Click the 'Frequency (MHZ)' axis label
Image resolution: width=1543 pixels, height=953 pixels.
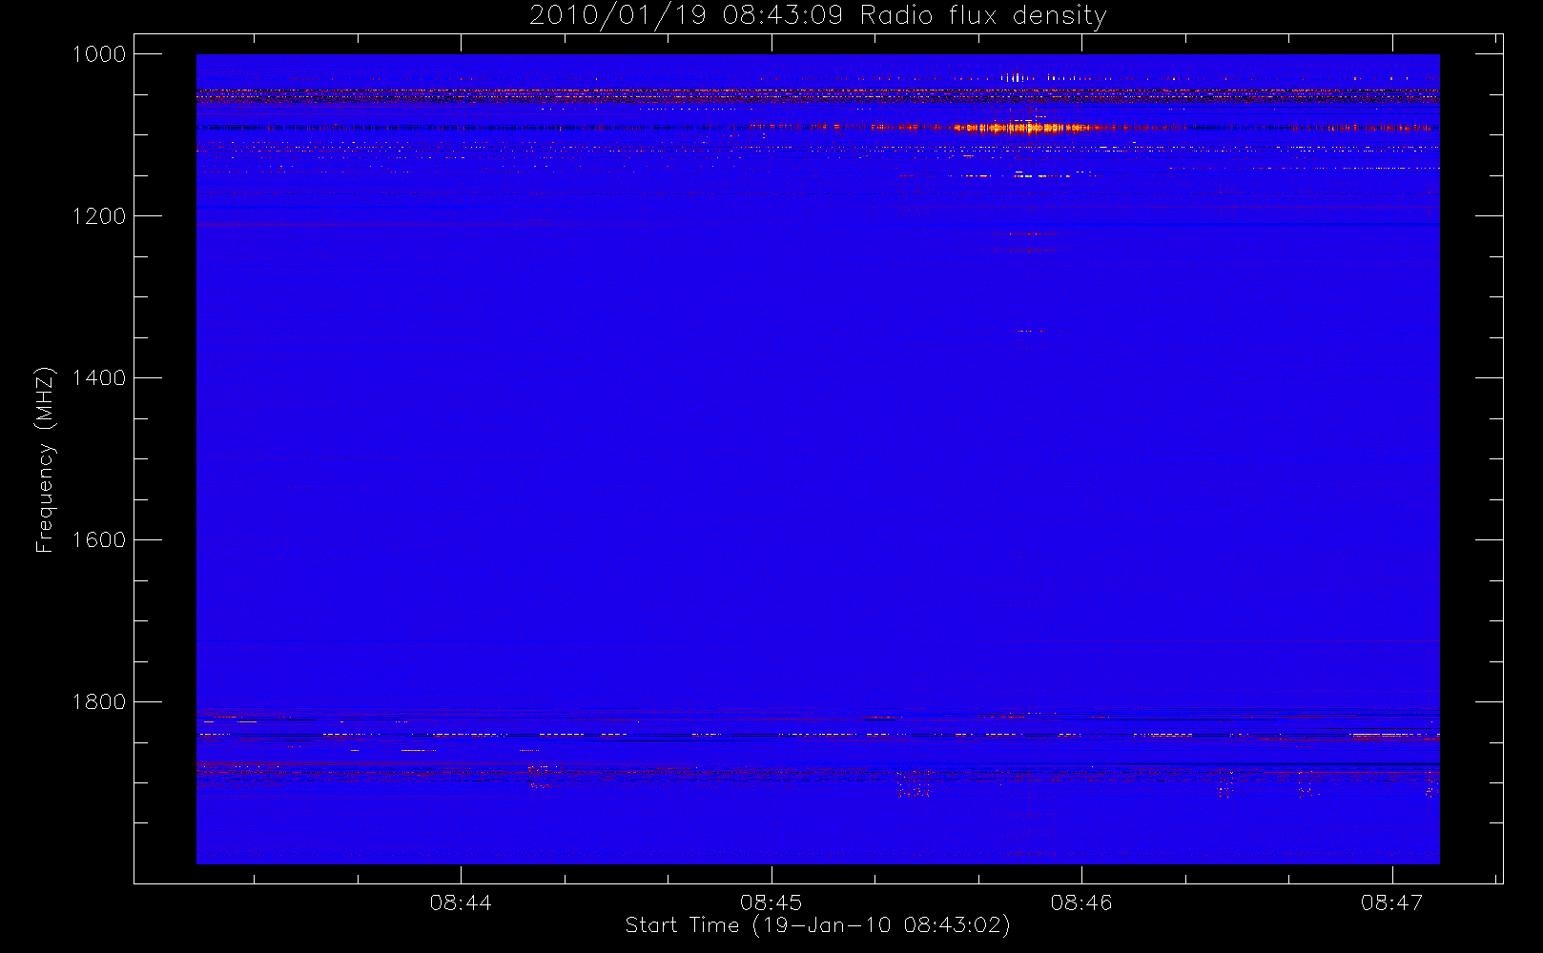[45, 459]
